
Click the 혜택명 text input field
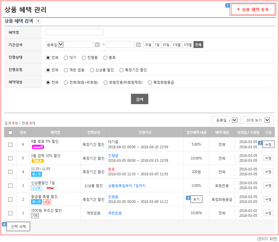[75, 32]
